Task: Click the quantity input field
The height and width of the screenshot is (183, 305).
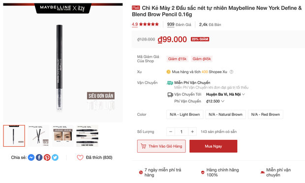Action: 182,132
